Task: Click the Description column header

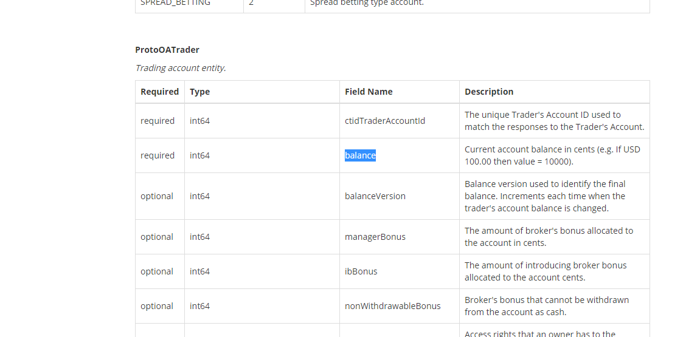Action: coord(489,92)
